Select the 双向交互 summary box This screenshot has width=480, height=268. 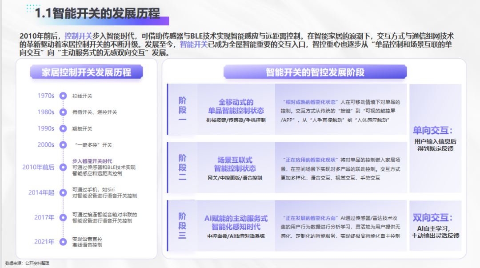435,226
